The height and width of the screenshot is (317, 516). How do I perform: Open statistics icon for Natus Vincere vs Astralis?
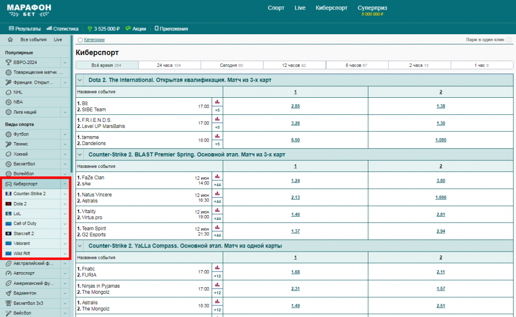(217, 194)
